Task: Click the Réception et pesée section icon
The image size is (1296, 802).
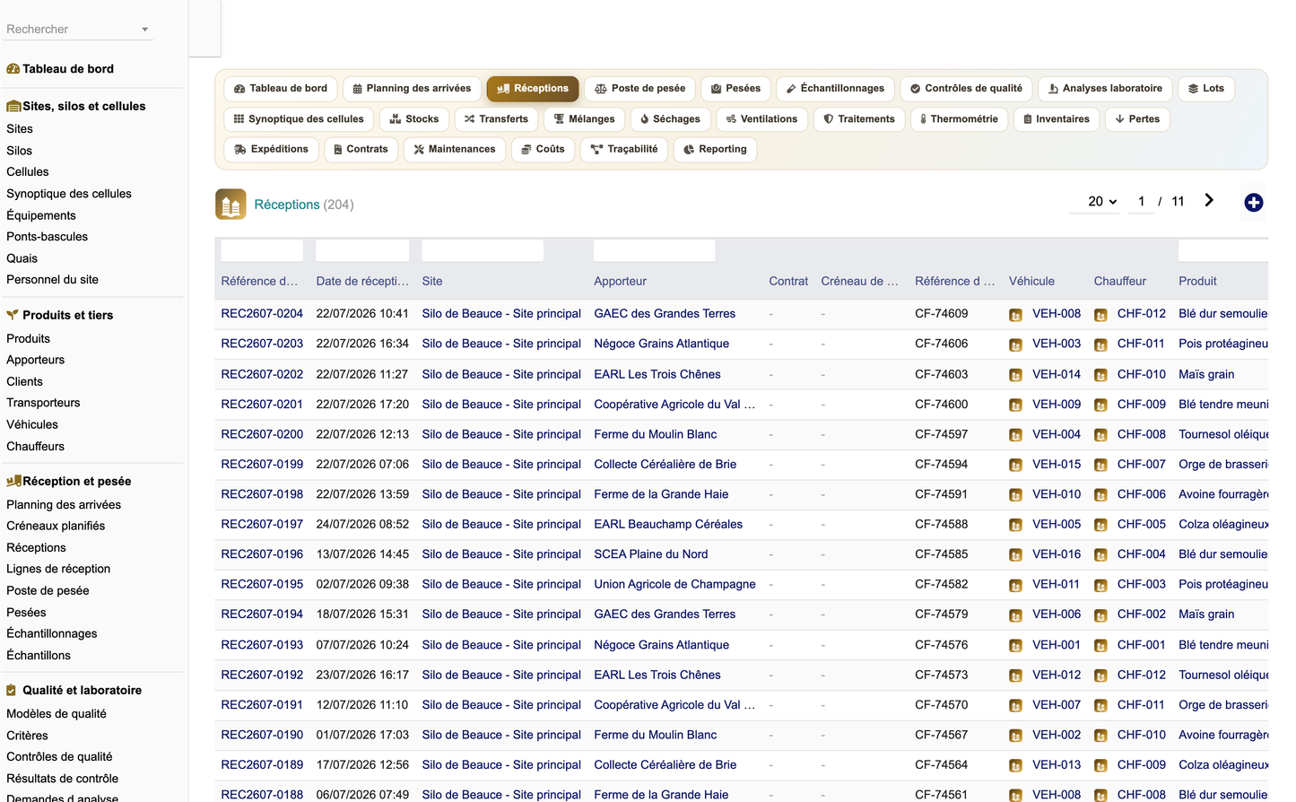Action: [x=13, y=481]
